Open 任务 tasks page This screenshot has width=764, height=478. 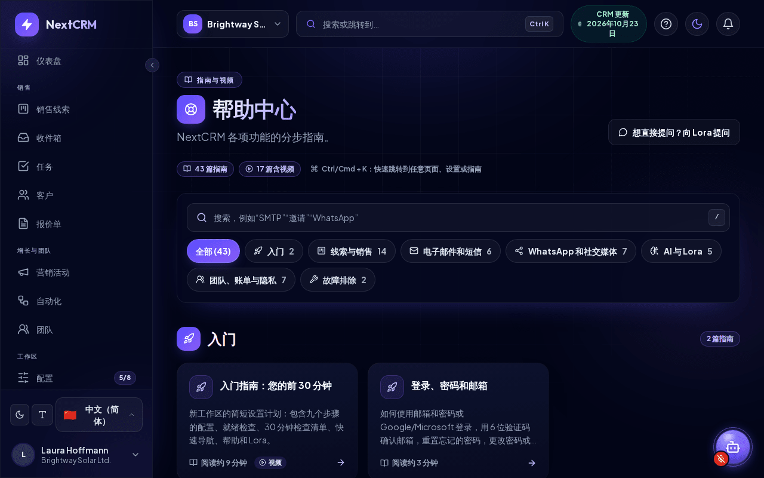pos(76,167)
